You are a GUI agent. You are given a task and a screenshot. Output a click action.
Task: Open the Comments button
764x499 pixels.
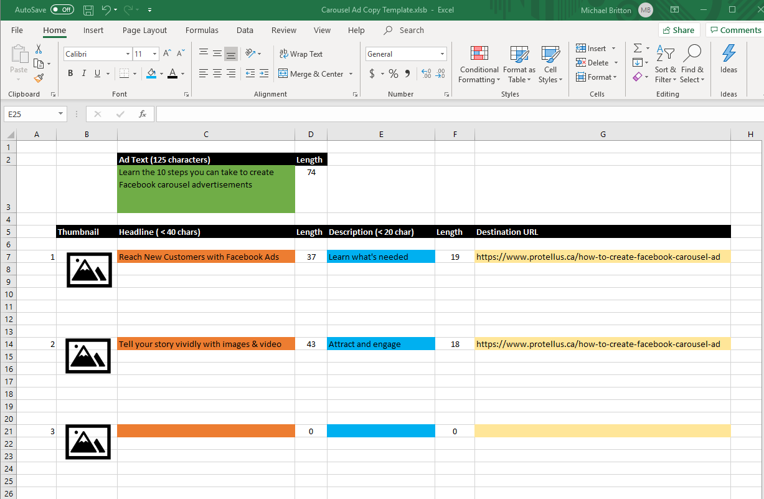click(735, 30)
